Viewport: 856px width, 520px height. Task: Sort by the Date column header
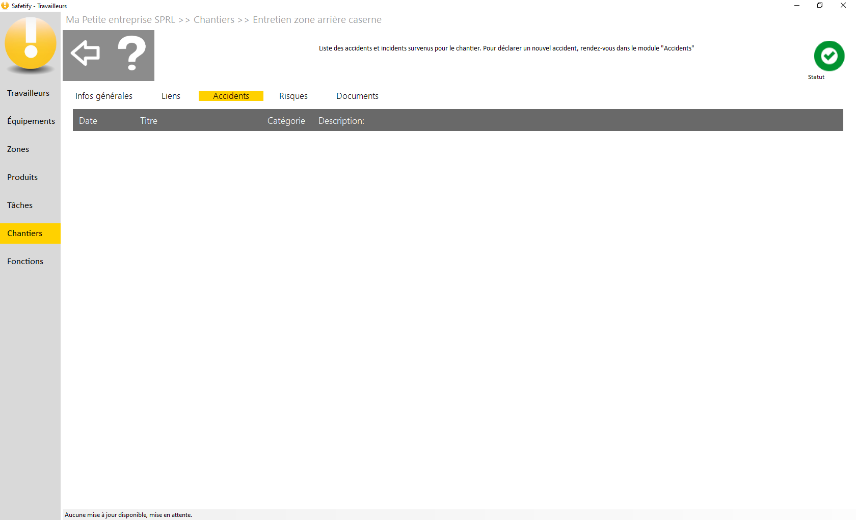point(88,121)
